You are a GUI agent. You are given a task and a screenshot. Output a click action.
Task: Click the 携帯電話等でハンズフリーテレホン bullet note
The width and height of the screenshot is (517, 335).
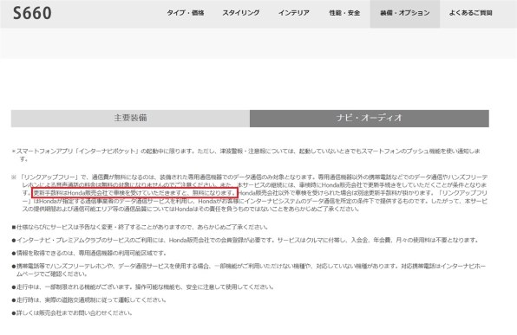tap(249, 270)
